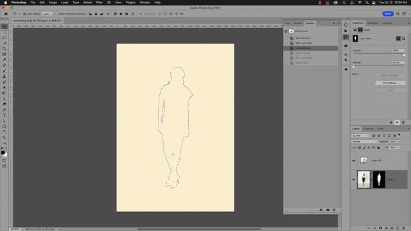Toggle layer filtering switch in Layers panel
The width and height of the screenshot is (411, 231).
[399, 135]
